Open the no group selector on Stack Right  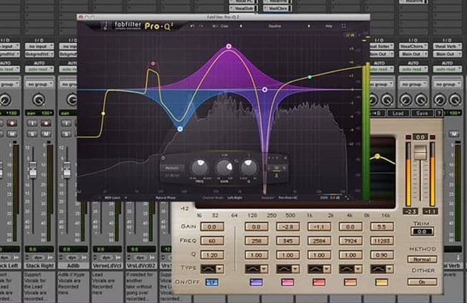pos(39,85)
